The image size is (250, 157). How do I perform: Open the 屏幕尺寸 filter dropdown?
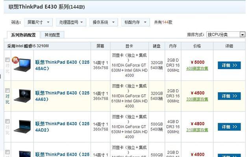[38, 22]
